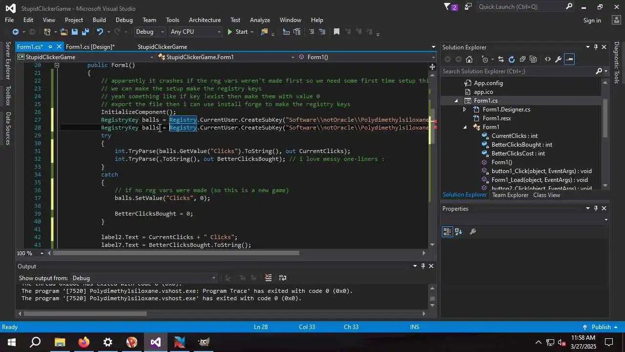
Task: Toggle Show All Files in Solution Explorer
Action: pos(533,59)
